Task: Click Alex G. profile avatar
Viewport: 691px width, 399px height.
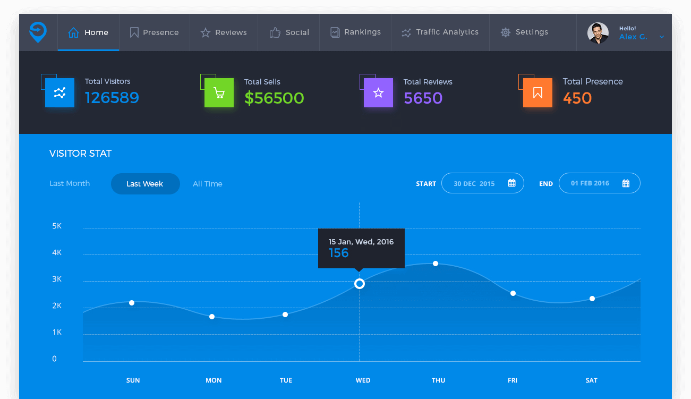Action: [598, 33]
